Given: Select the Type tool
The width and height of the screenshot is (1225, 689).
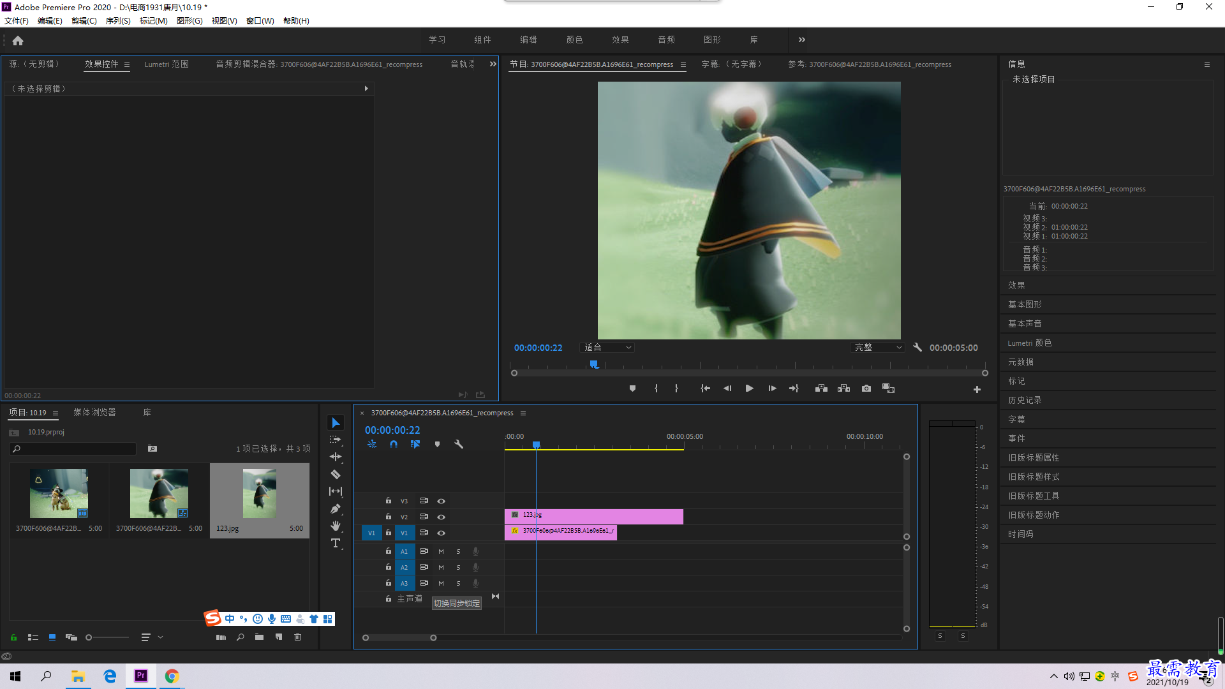Looking at the screenshot, I should [336, 543].
